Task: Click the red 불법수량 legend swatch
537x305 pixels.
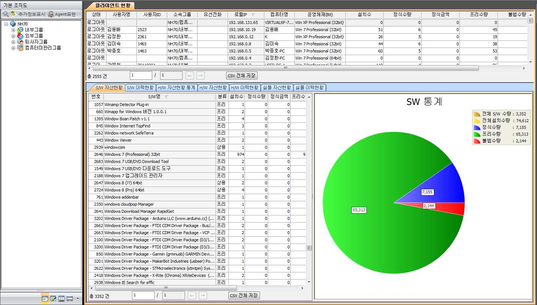Action: pyautogui.click(x=477, y=141)
